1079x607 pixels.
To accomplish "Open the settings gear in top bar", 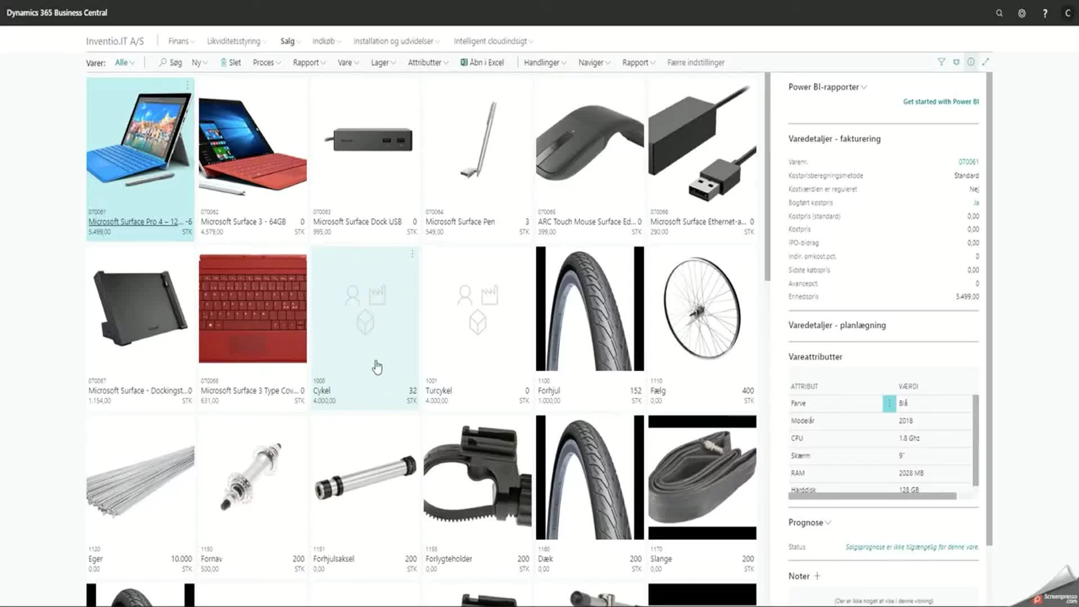I will (x=1022, y=13).
